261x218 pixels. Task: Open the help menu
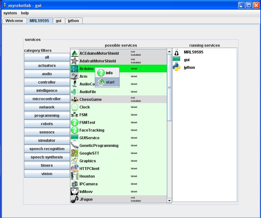click(25, 13)
